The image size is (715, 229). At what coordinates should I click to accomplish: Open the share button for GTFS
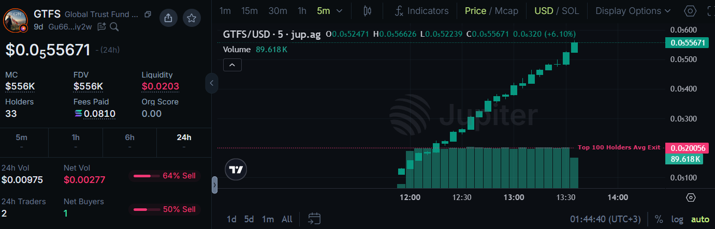168,18
